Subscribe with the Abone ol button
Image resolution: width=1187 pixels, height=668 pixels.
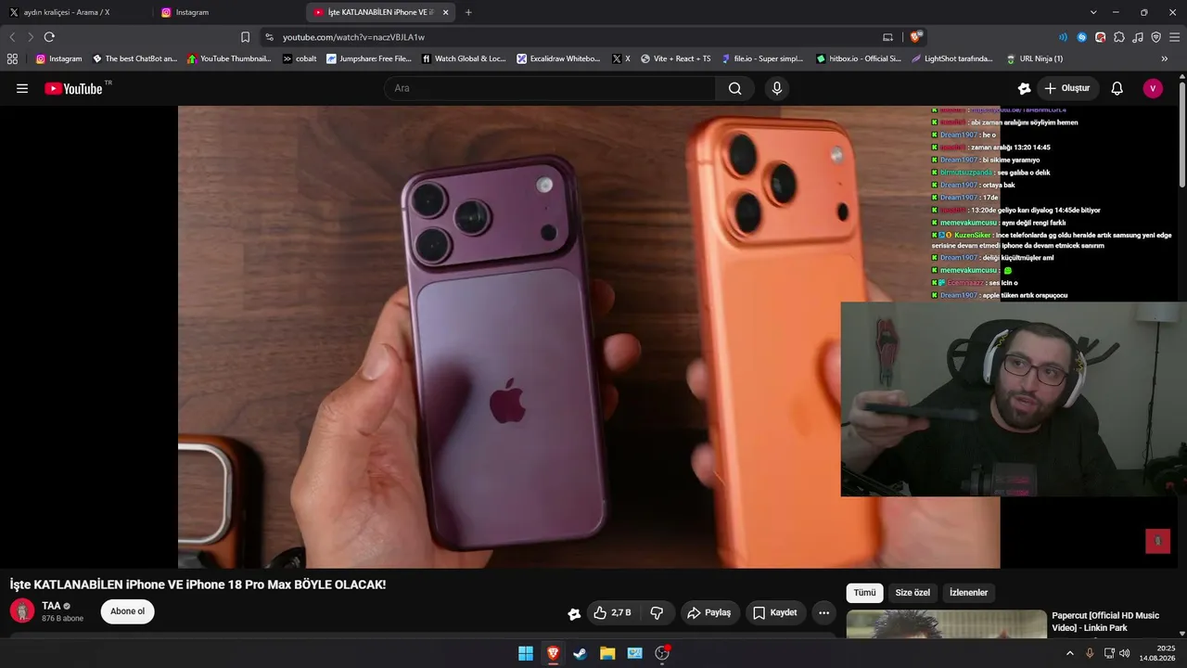point(128,611)
